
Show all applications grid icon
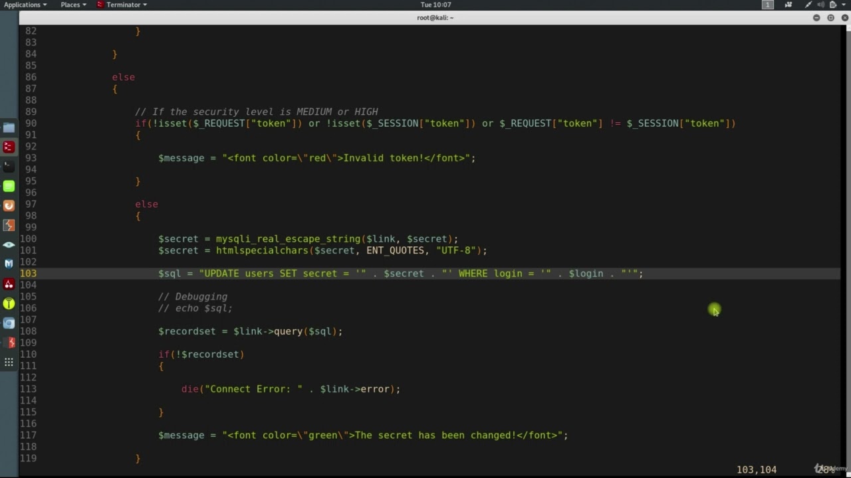[x=9, y=362]
